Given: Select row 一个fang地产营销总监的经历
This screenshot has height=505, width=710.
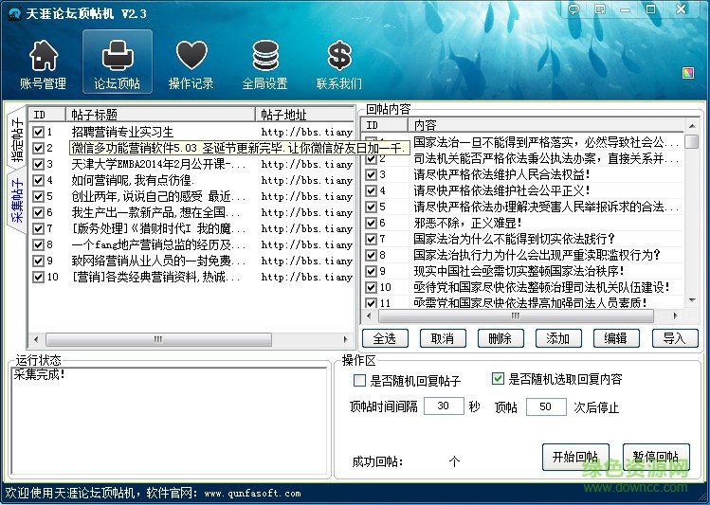Looking at the screenshot, I should coord(191,244).
